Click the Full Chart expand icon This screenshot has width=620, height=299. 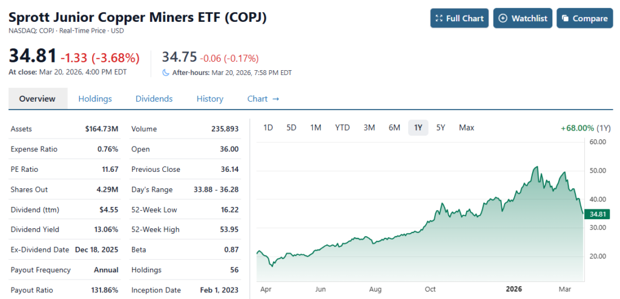[439, 19]
